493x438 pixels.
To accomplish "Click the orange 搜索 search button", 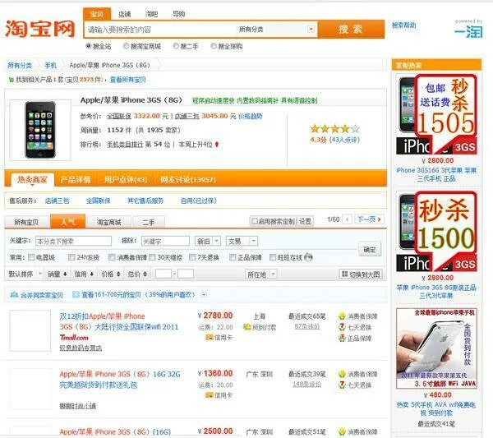I will point(351,30).
